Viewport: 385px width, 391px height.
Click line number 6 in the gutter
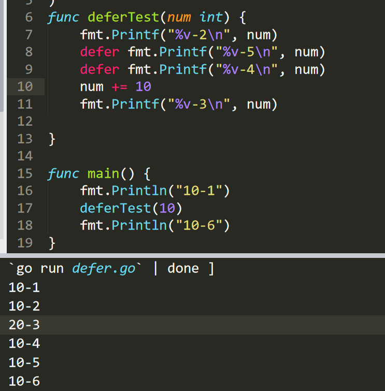pos(29,17)
